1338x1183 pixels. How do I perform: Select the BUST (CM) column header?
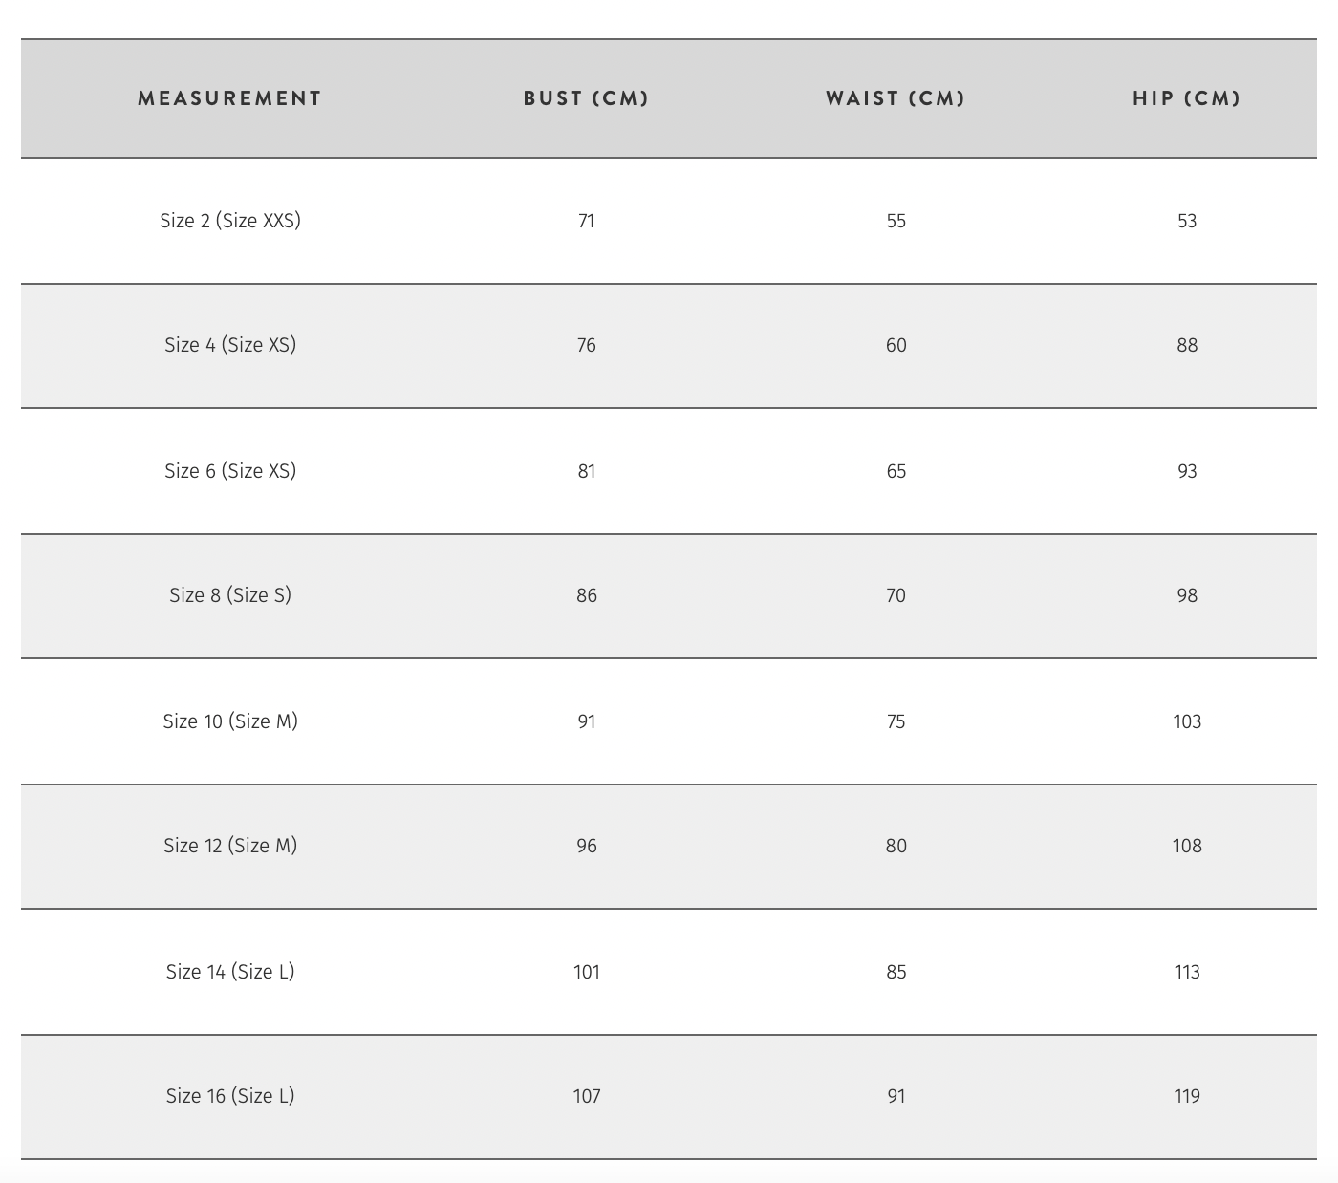[586, 98]
